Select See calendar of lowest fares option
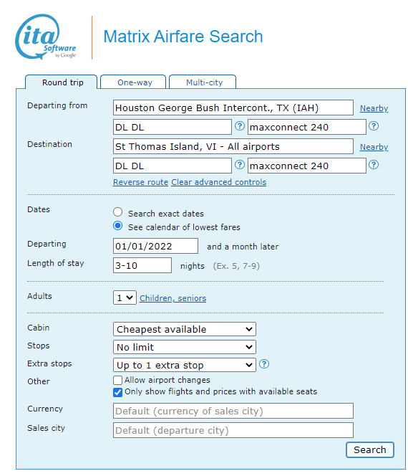 117,226
